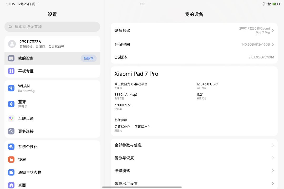Open the 系统个性化 brush icon
Viewport: 284px width, 189px height.
(x=11, y=147)
